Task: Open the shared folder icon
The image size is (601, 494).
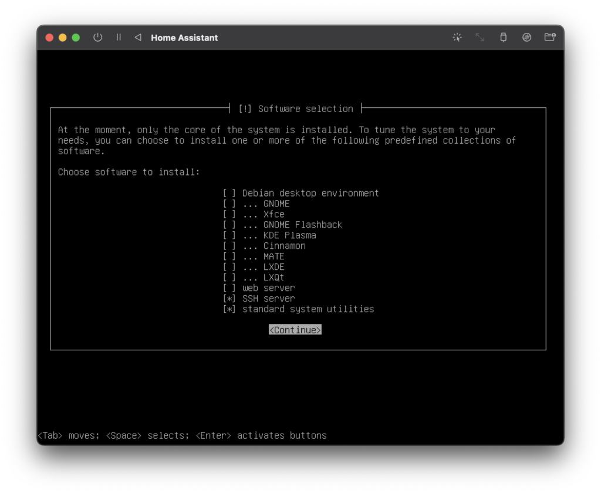Action: 550,37
